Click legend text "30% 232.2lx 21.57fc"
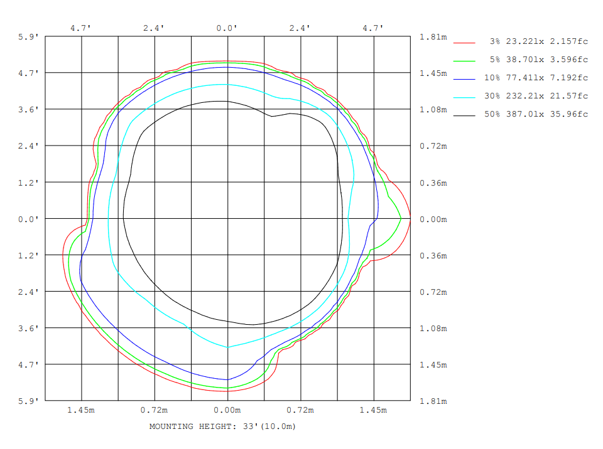This screenshot has height=449, width=603. pos(536,96)
